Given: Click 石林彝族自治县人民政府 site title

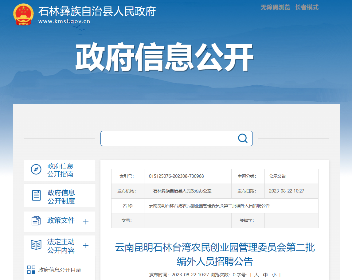Looking at the screenshot, I should point(97,11).
